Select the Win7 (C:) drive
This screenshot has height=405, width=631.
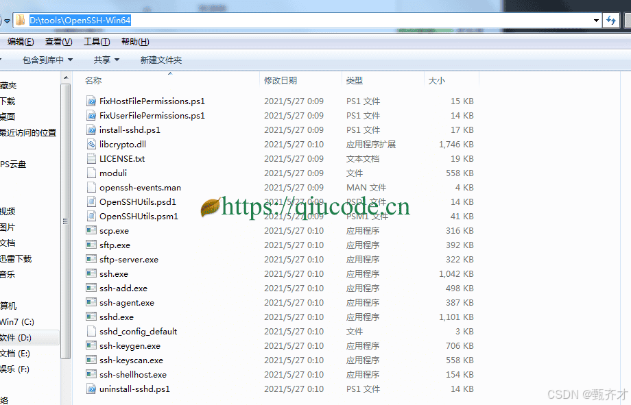click(x=17, y=322)
